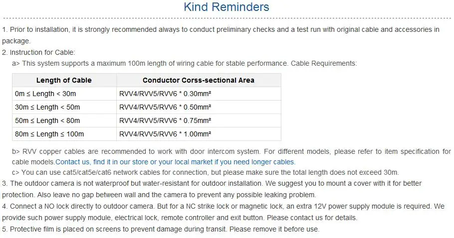Viewport: 454px width, 238px height.
Task: Click the '0m ≤ Length < 30m' table cell
Action: (64, 94)
